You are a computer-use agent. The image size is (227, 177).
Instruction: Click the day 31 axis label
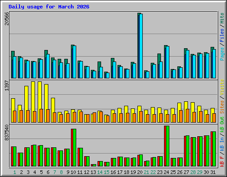213,172
